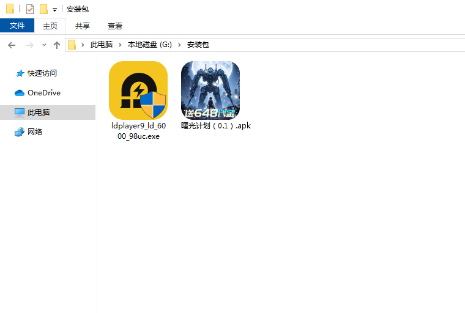465x313 pixels.
Task: Select 快速访问 in the navigation pane
Action: pos(42,73)
